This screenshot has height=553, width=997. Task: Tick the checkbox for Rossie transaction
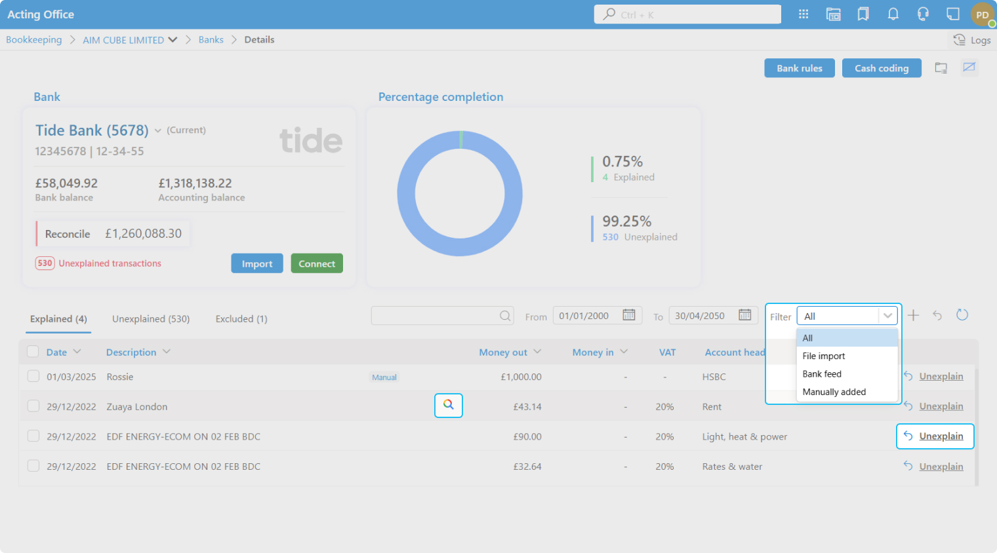33,376
